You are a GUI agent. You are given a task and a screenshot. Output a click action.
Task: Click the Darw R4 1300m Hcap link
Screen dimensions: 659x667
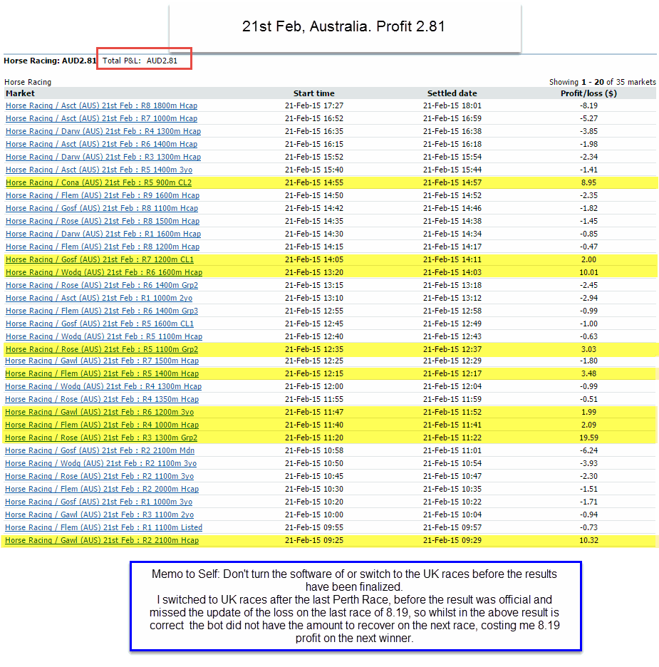pyautogui.click(x=103, y=131)
